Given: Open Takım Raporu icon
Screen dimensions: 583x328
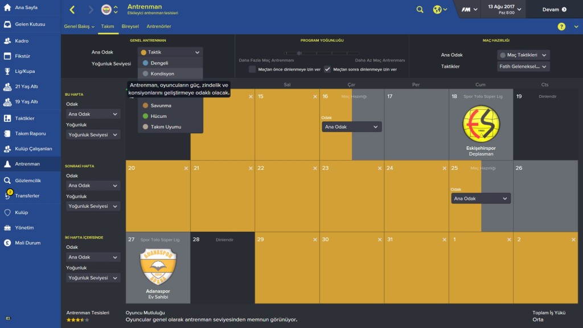Looking at the screenshot, I should pyautogui.click(x=7, y=133).
